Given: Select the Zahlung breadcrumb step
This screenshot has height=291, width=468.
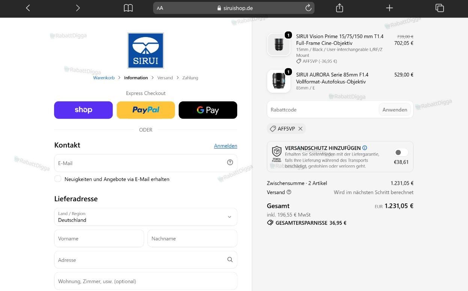Looking at the screenshot, I should coord(190,78).
